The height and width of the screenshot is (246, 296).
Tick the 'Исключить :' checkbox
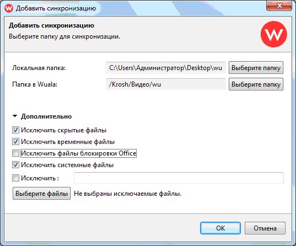pyautogui.click(x=15, y=178)
